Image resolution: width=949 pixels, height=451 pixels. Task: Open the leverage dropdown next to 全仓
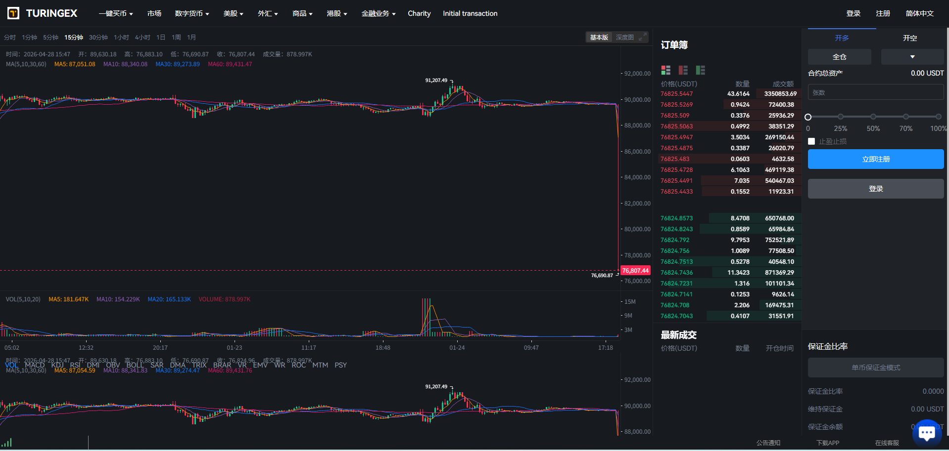[x=912, y=57]
